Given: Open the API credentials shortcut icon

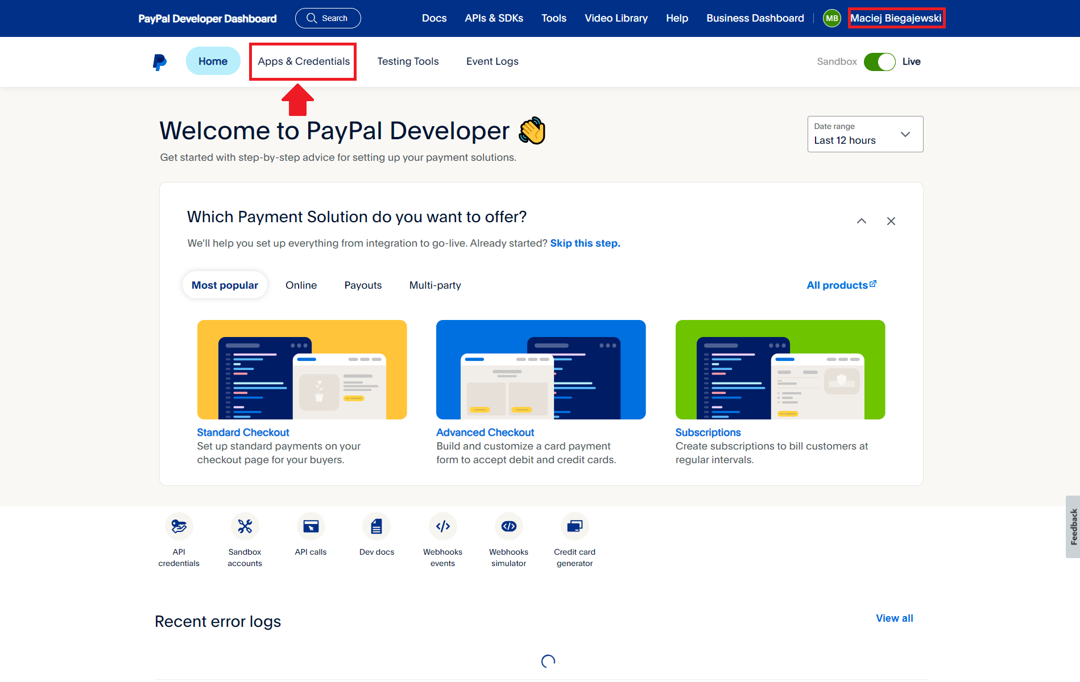Looking at the screenshot, I should (x=179, y=527).
